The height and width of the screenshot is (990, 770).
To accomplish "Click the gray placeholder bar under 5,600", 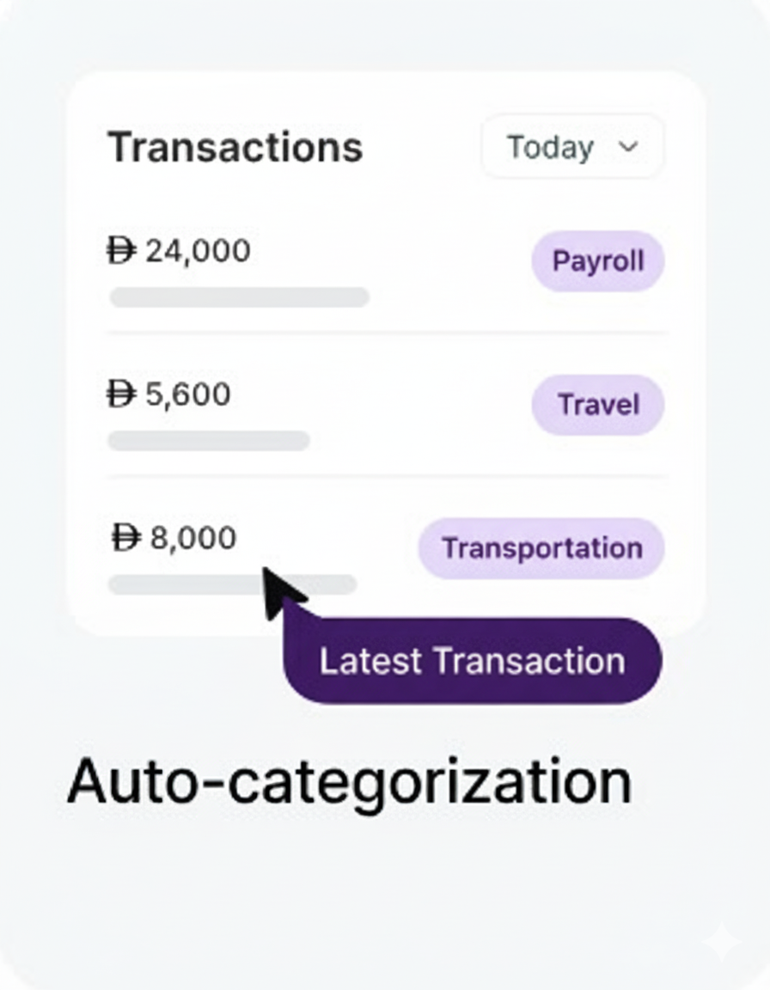I will pyautogui.click(x=208, y=441).
